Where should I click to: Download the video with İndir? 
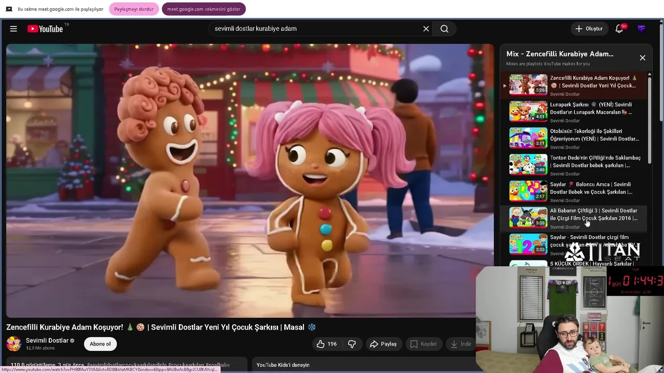tap(461, 344)
